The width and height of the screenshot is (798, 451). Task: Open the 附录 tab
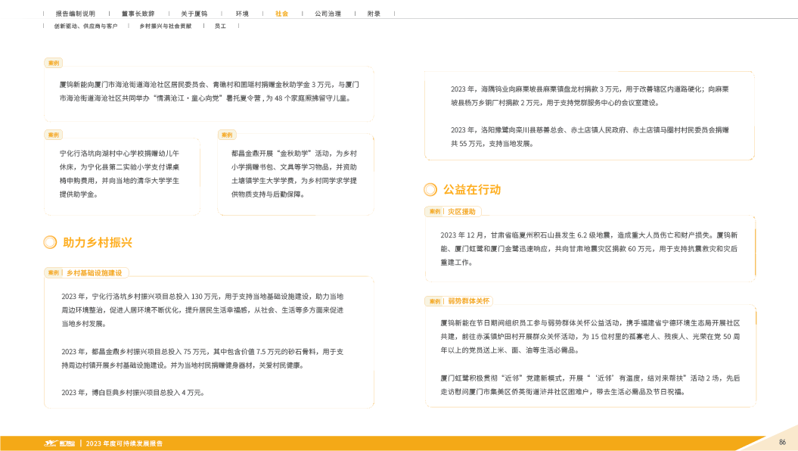point(374,14)
